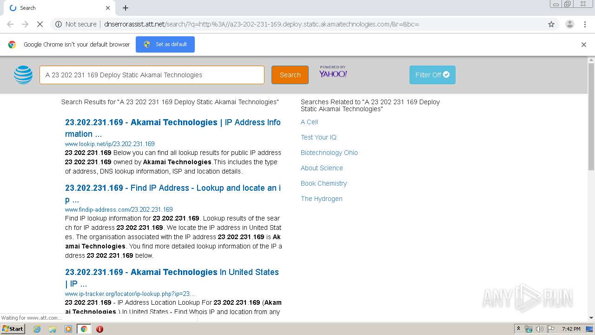The height and width of the screenshot is (335, 595).
Task: Go back with the browser back arrow
Action: point(10,24)
